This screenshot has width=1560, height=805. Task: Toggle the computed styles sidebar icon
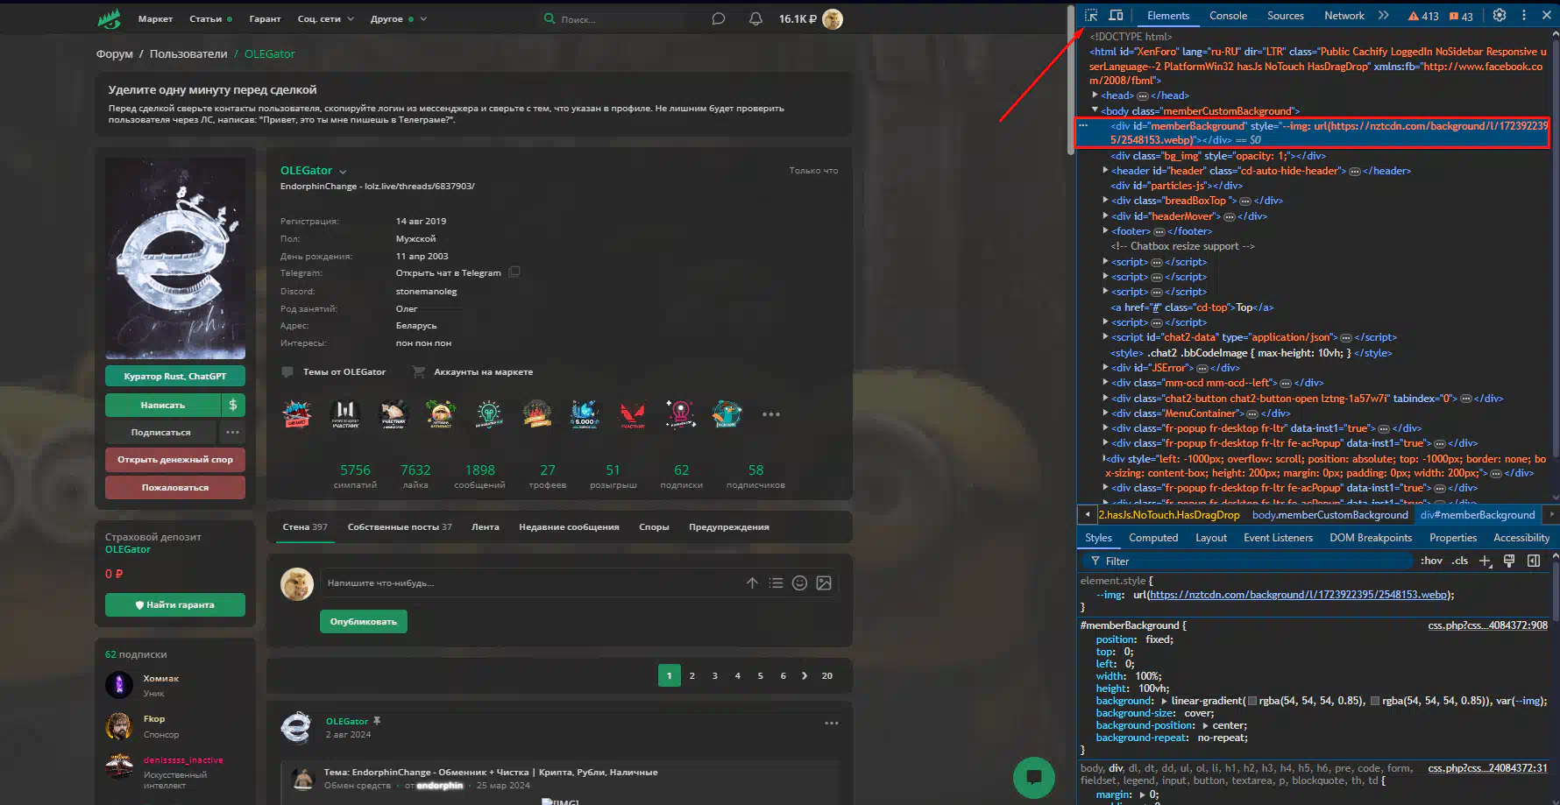pos(1534,561)
